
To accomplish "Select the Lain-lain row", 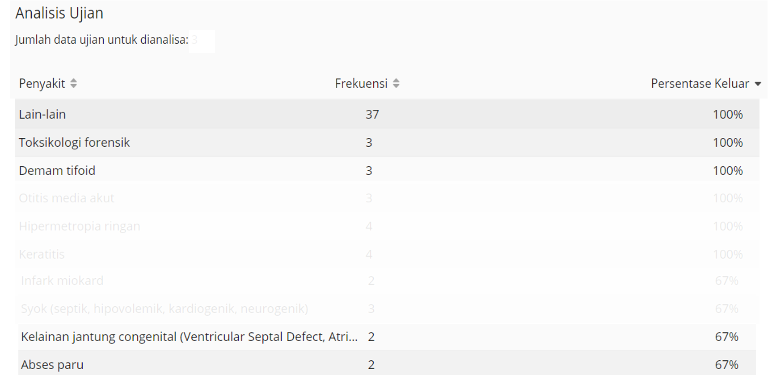I will (x=387, y=114).
